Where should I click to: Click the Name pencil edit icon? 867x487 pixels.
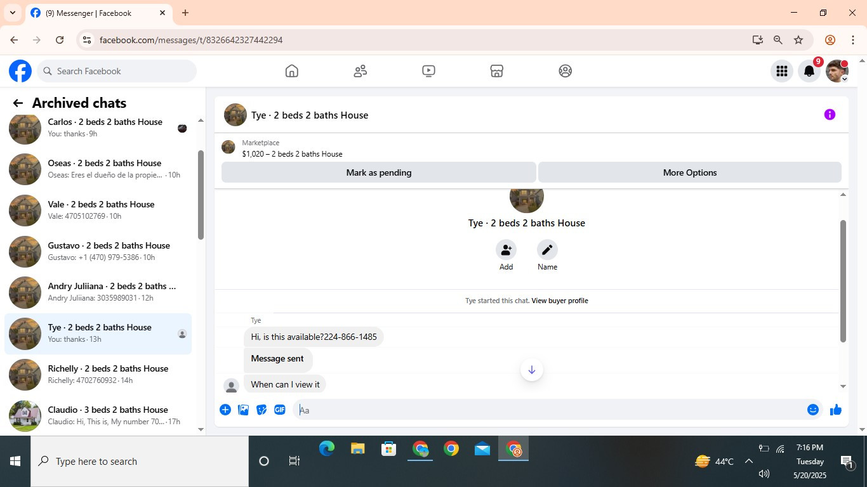pyautogui.click(x=547, y=250)
